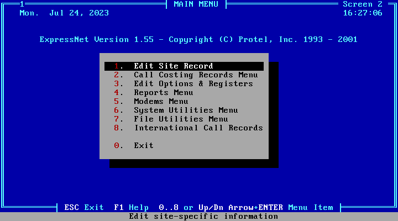The width and height of the screenshot is (398, 221).
Task: Click F1 Help in the bottom bar
Action: tap(131, 208)
